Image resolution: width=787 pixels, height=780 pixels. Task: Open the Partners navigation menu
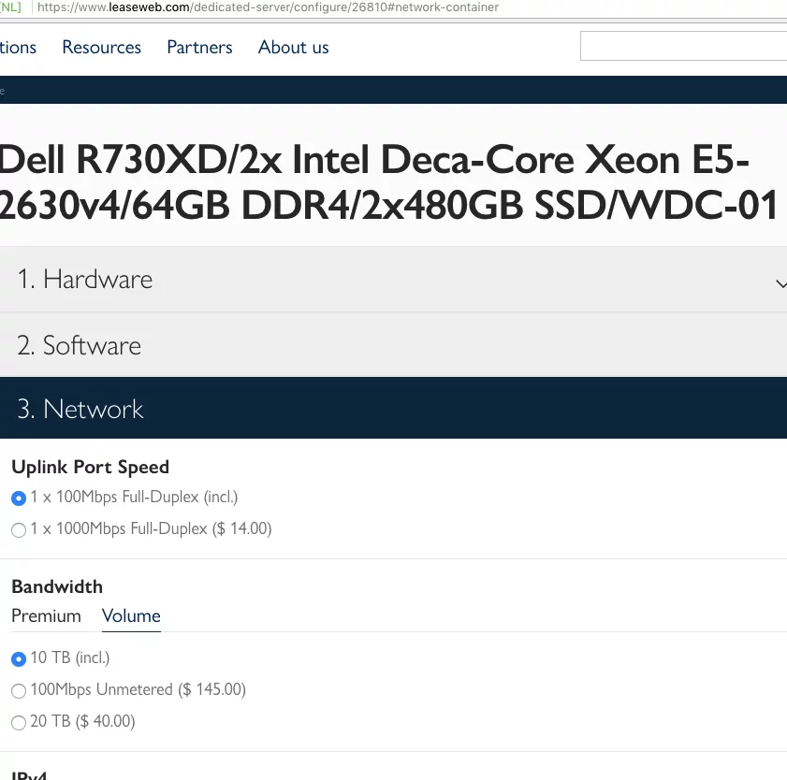point(199,47)
